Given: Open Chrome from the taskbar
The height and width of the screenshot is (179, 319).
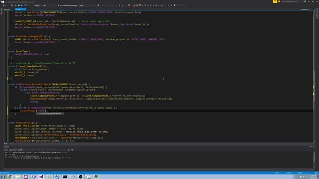Looking at the screenshot, I should point(10,177).
